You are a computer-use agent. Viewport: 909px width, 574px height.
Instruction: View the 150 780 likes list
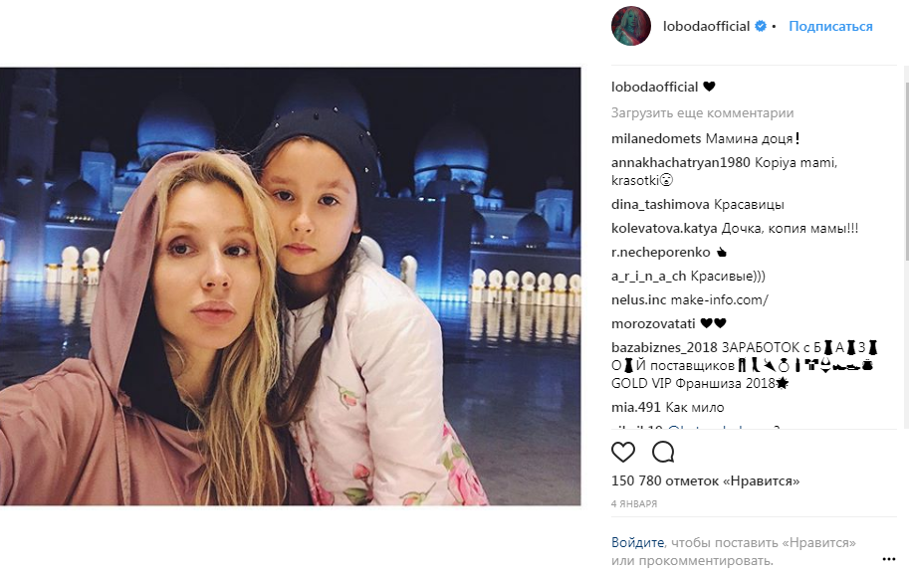point(705,480)
